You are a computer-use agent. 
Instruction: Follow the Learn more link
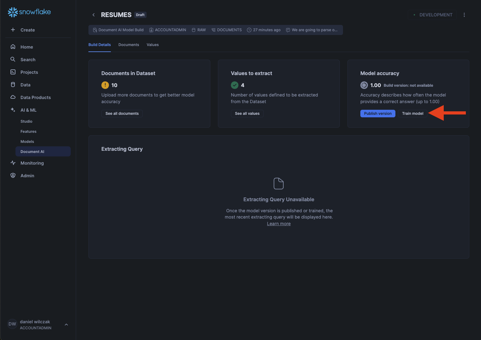pos(279,224)
